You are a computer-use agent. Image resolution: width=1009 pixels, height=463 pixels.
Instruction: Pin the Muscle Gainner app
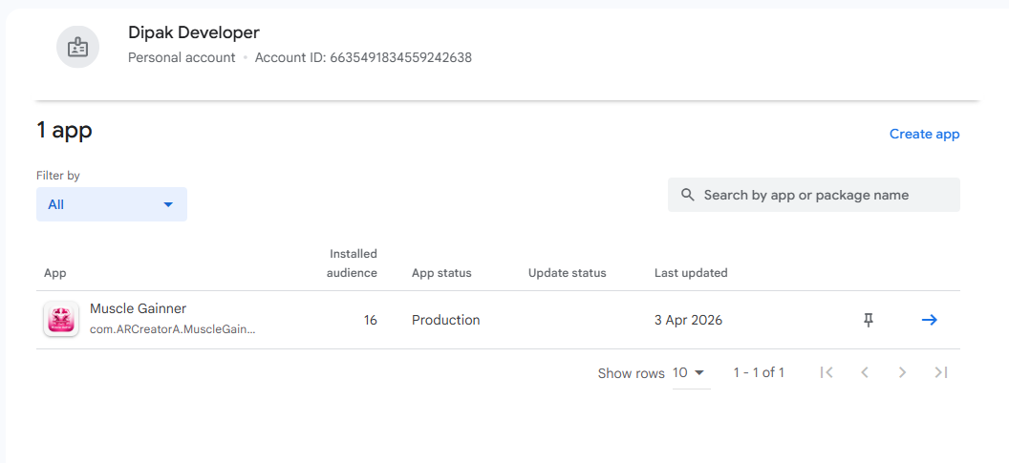pos(869,320)
